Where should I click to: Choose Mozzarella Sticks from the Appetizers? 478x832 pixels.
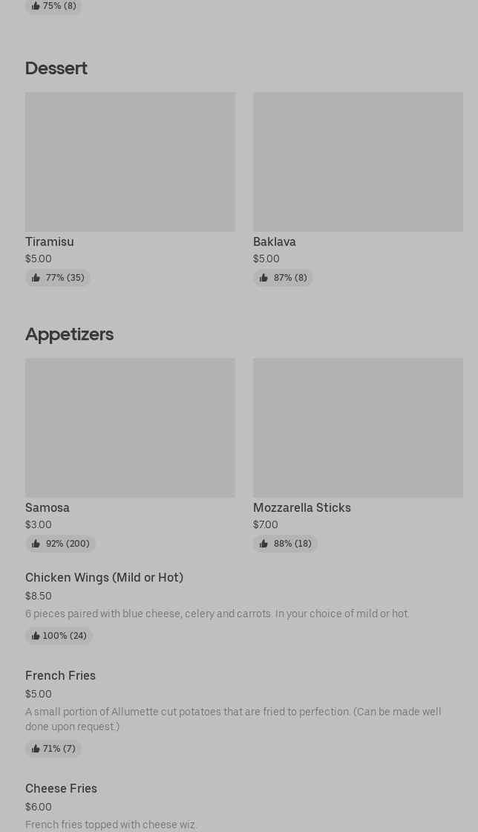[x=302, y=507]
